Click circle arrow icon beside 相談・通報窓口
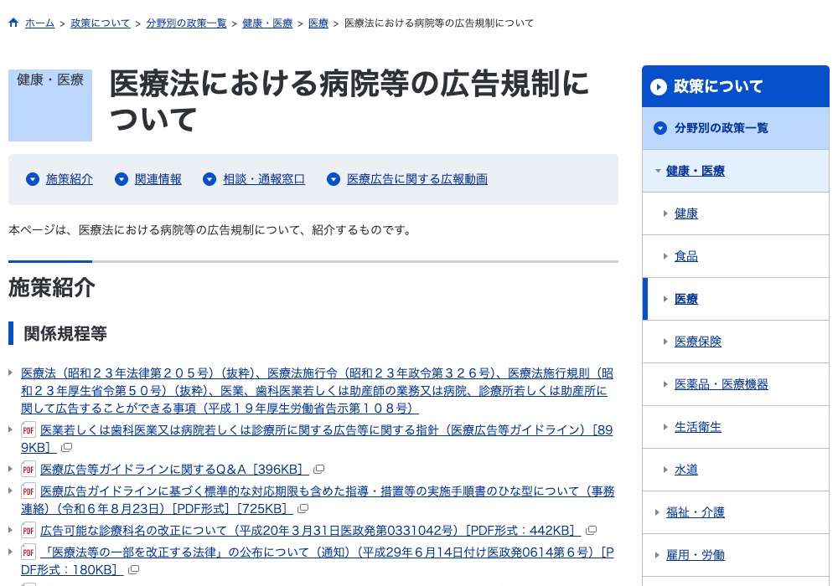Screen dimensions: 838x586 pos(209,179)
